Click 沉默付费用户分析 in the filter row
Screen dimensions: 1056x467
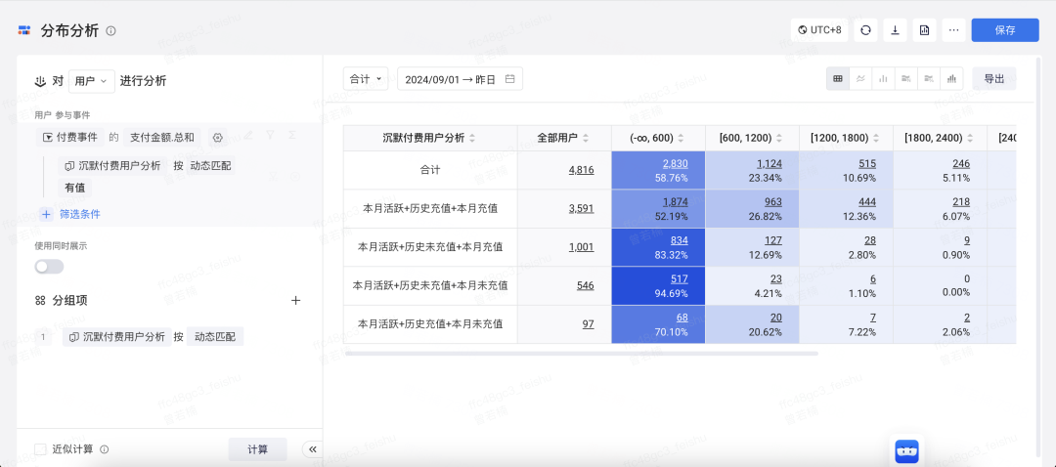(x=112, y=165)
